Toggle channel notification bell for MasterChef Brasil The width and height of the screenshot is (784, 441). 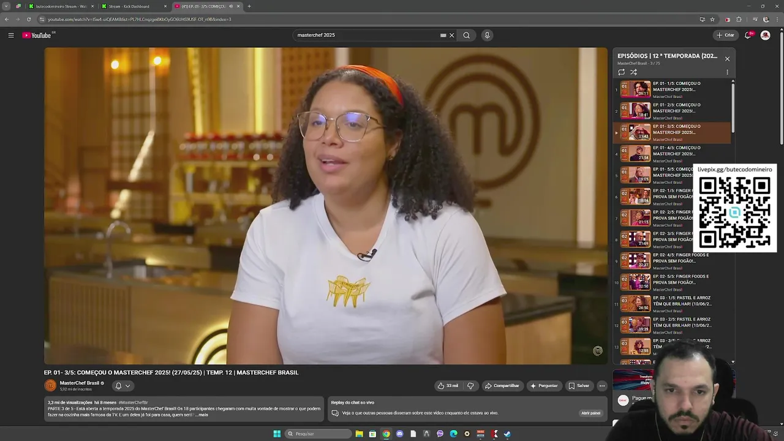coord(119,386)
